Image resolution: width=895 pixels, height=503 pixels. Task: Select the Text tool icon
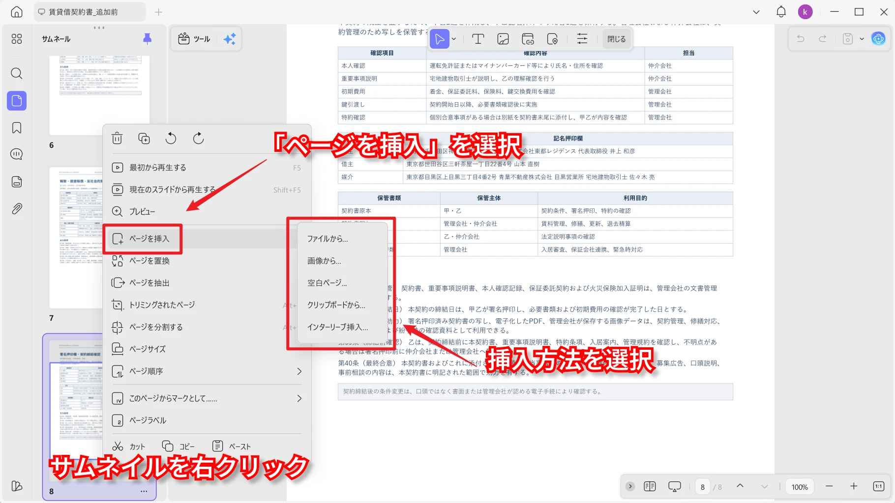[x=478, y=39]
